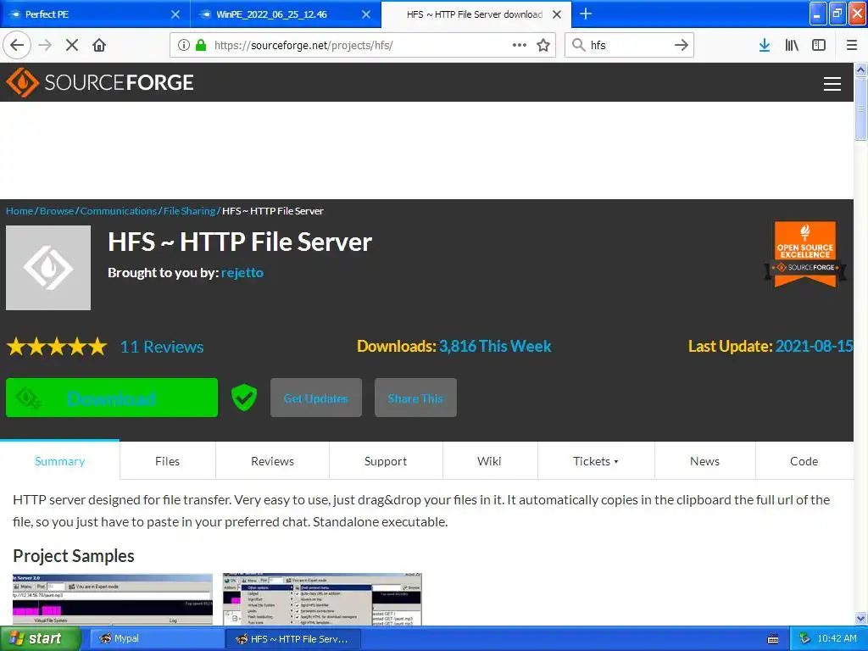Click the Share This button
The width and height of the screenshot is (868, 651).
pyautogui.click(x=415, y=398)
